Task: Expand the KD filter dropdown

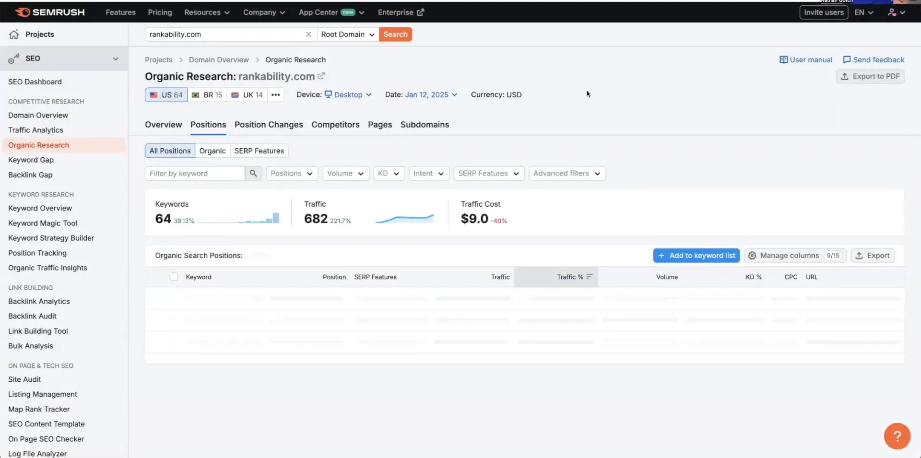Action: (388, 173)
